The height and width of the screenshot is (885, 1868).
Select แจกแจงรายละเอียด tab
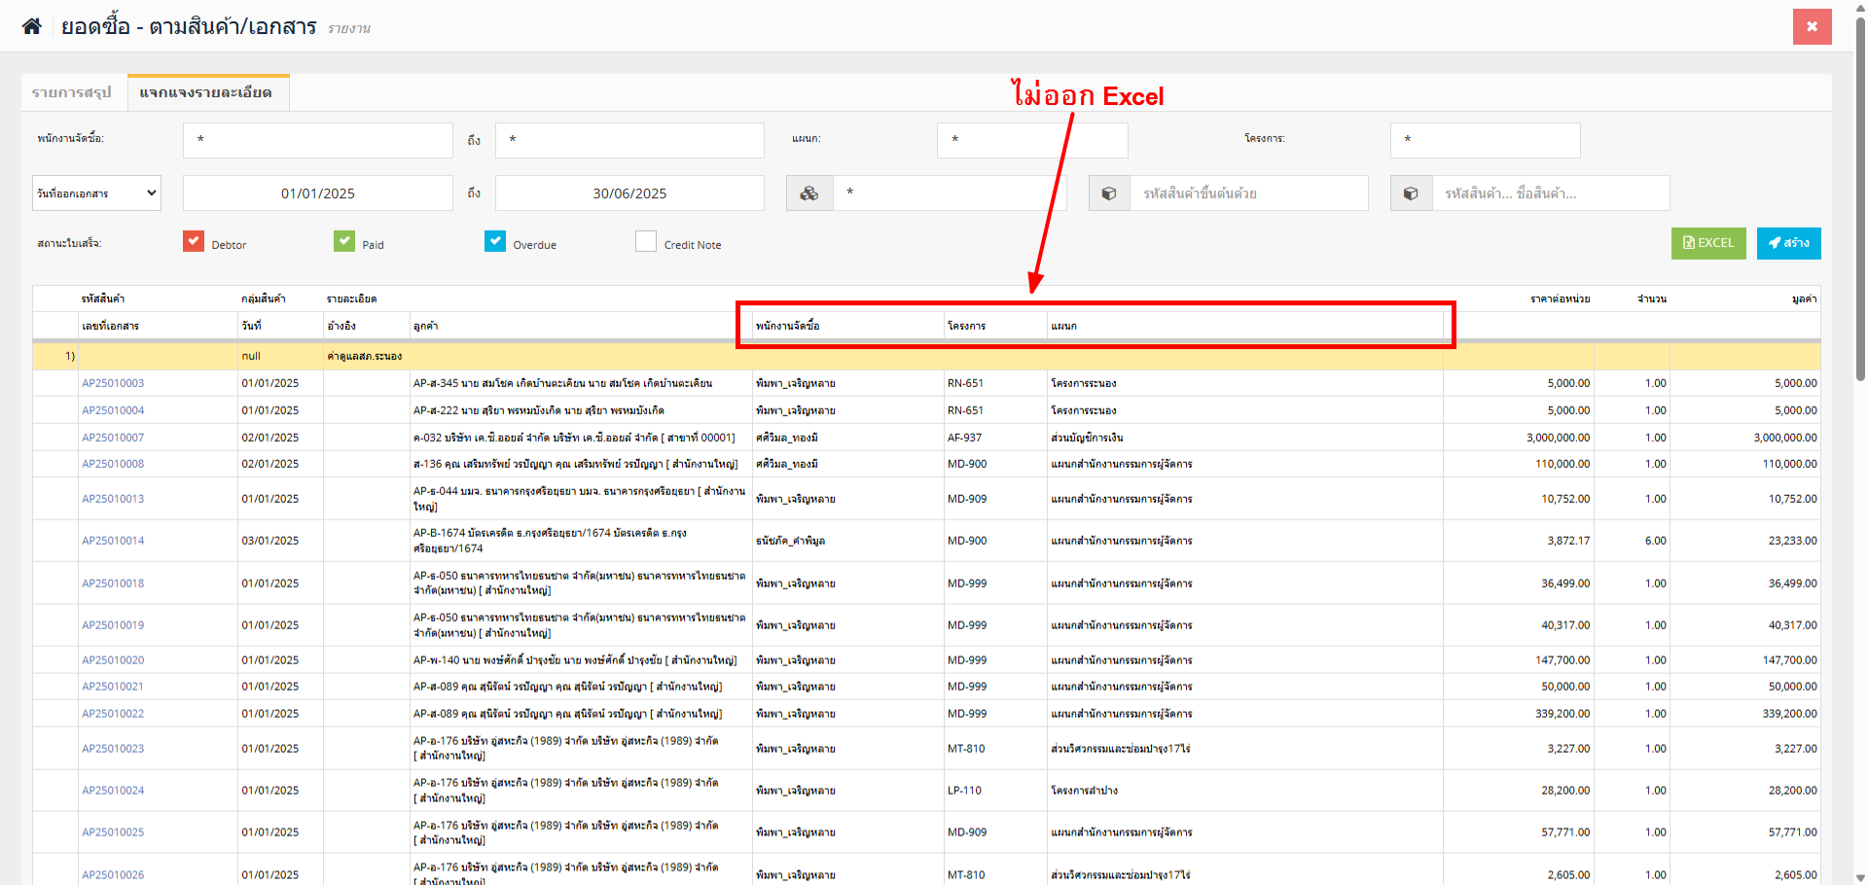206,92
